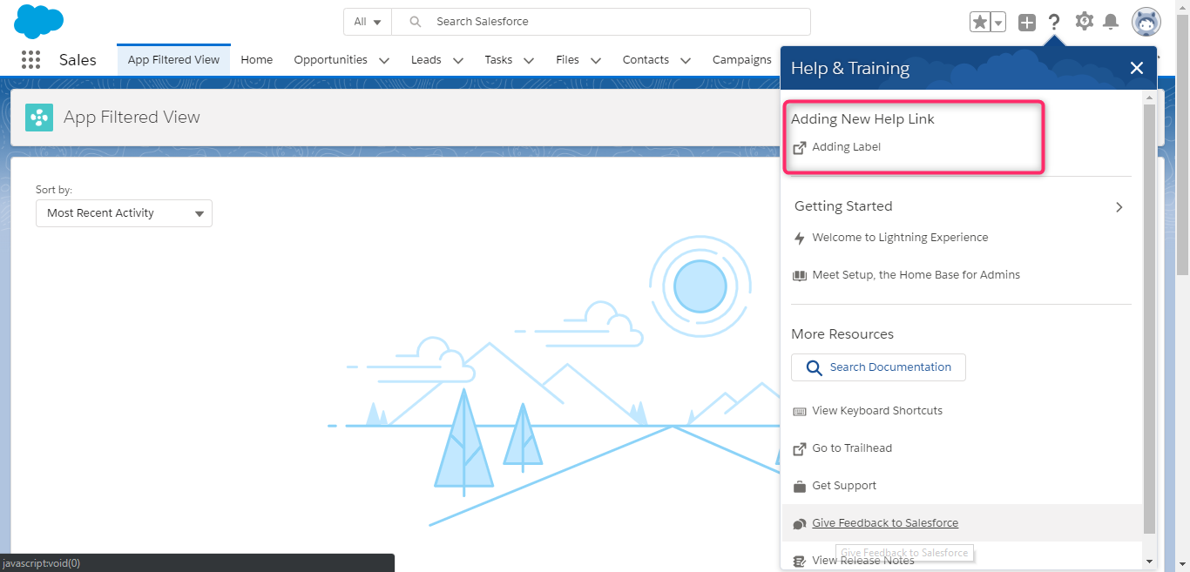Image resolution: width=1190 pixels, height=572 pixels.
Task: Expand the Tasks tab chevron
Action: 529,61
